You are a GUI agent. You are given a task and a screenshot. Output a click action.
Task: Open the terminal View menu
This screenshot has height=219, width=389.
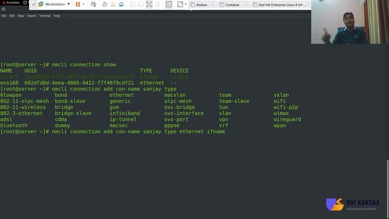21,16
